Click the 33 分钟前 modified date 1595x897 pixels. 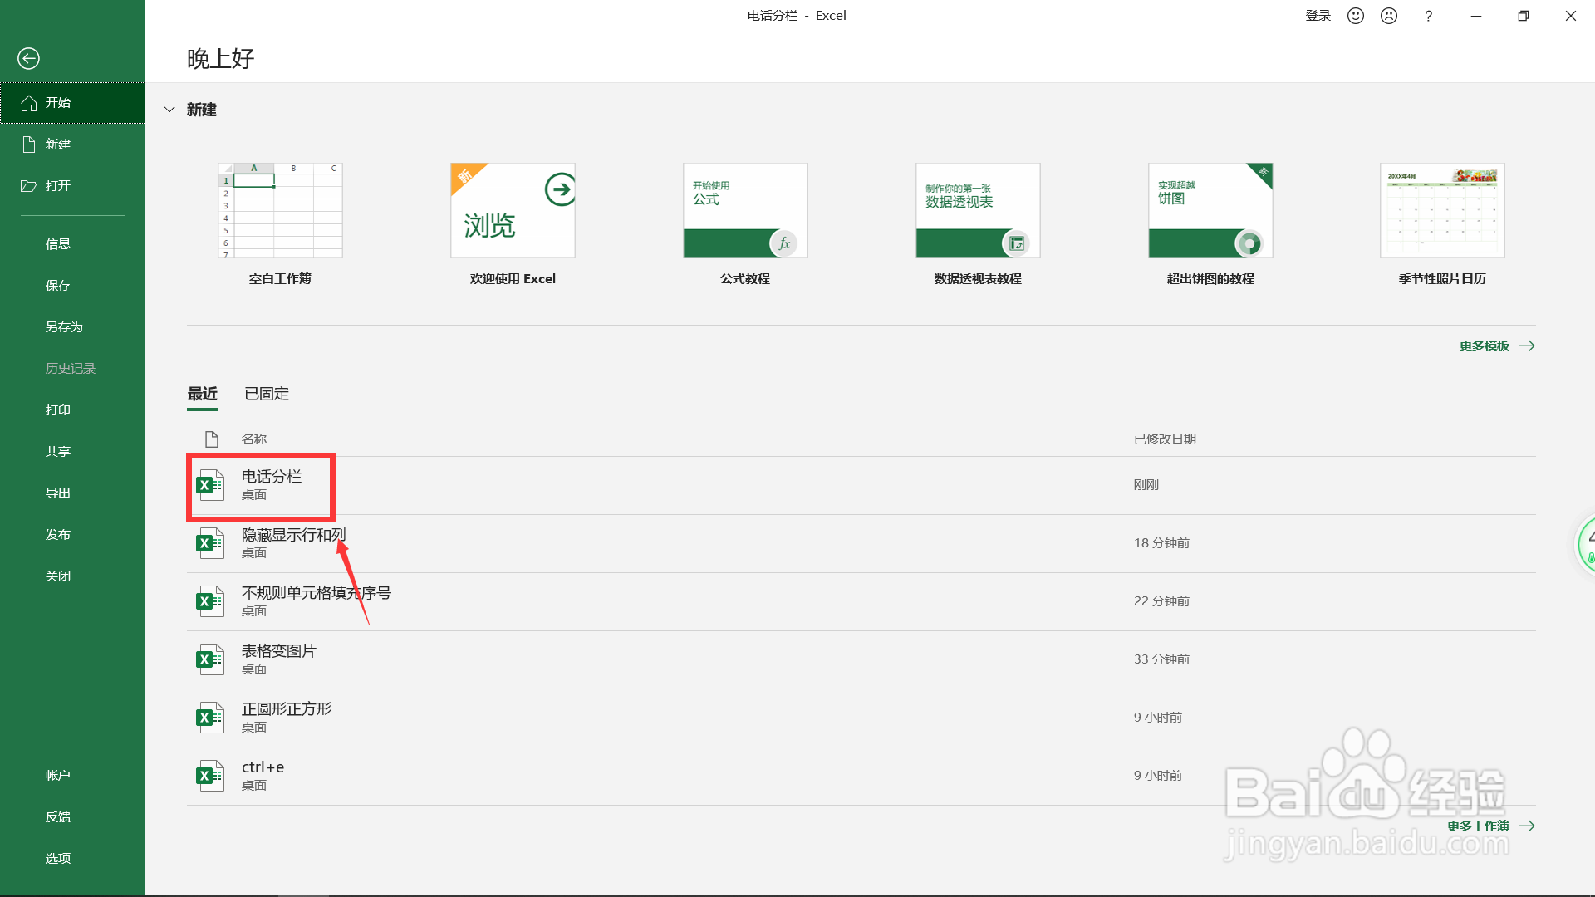pyautogui.click(x=1161, y=659)
